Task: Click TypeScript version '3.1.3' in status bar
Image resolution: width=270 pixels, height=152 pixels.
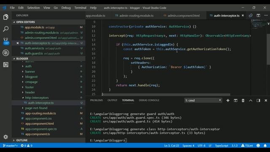Action: point(235,146)
